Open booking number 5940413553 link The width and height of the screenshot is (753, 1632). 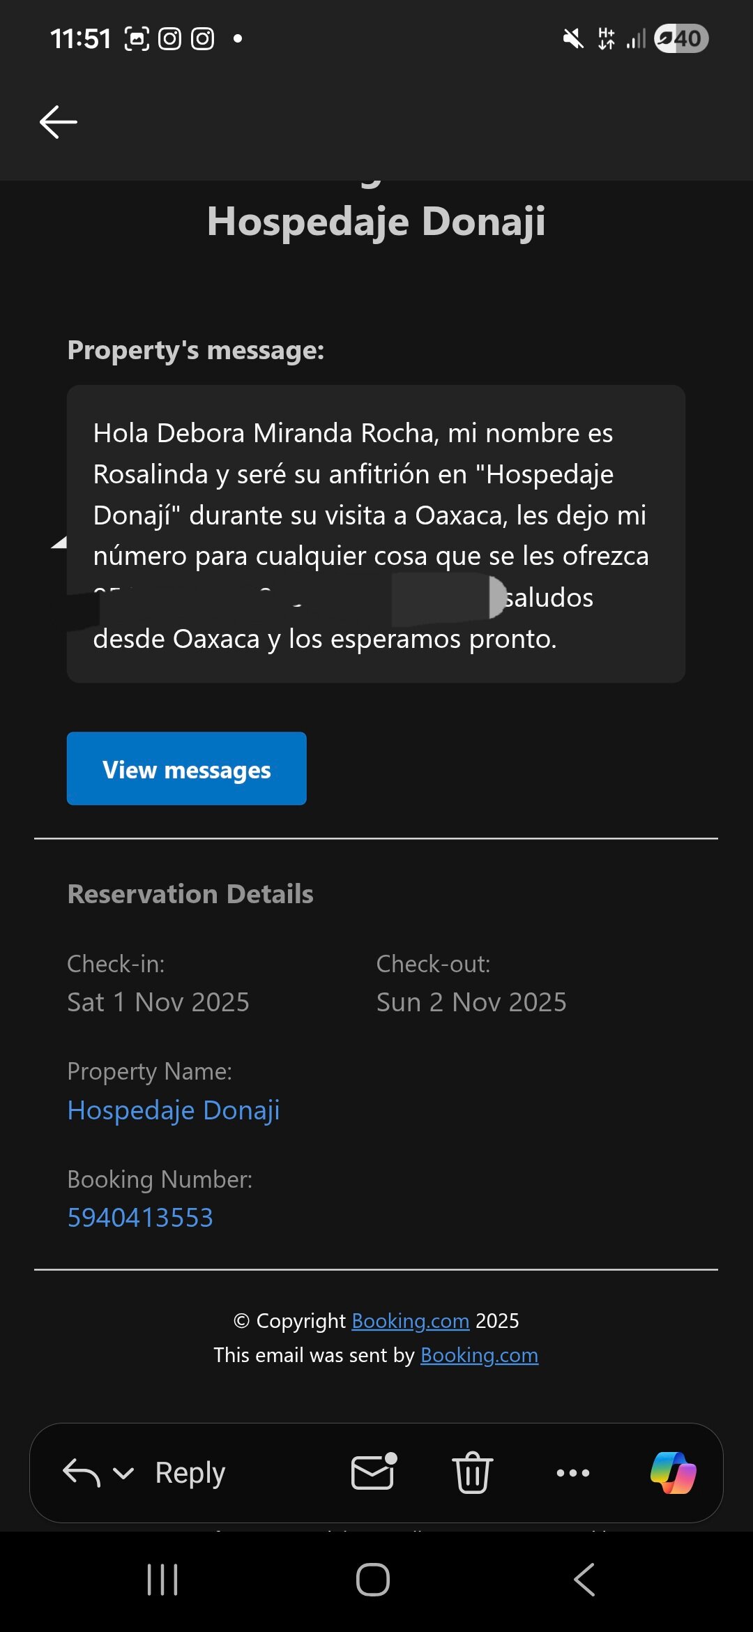click(x=140, y=1218)
